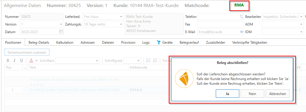Click the Text column header
306x112 pixels.
point(78,67)
